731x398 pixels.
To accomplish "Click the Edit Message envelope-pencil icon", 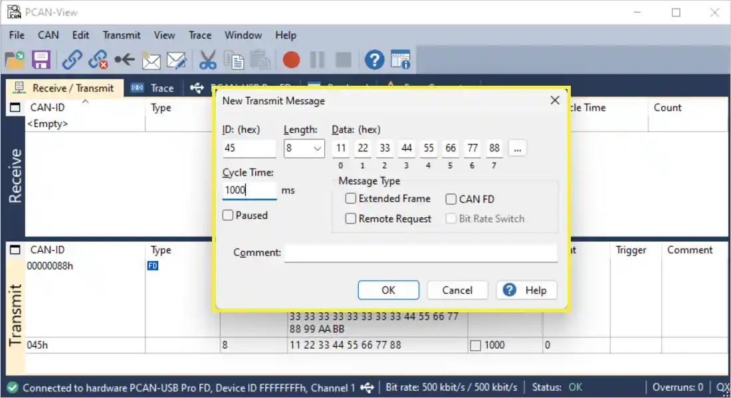I will [177, 60].
